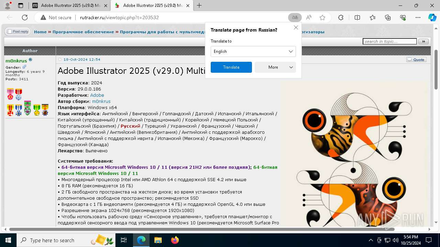Click the address bar URL field

point(182,17)
